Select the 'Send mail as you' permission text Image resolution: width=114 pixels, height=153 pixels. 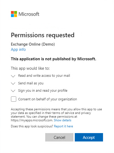click(x=31, y=83)
